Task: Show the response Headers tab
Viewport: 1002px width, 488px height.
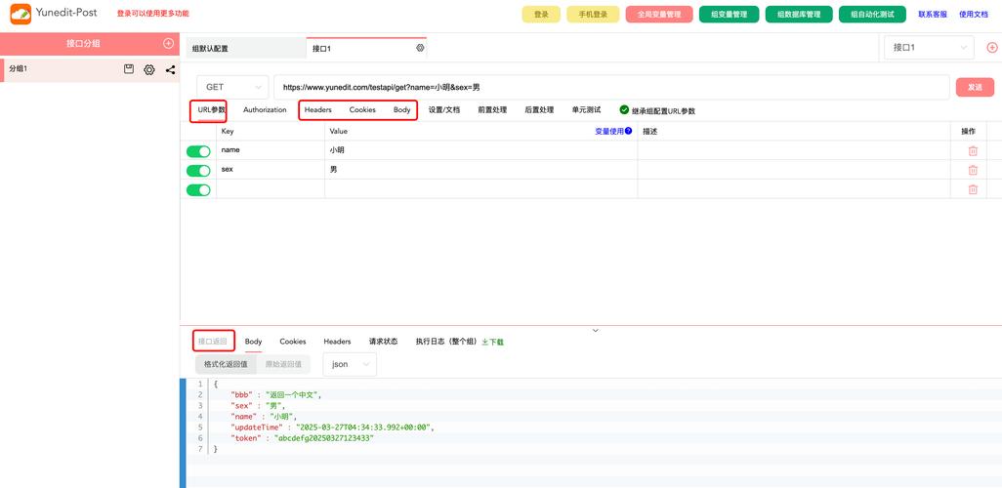Action: pyautogui.click(x=337, y=342)
